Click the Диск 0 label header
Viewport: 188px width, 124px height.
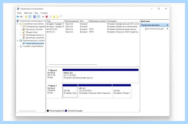(53, 70)
